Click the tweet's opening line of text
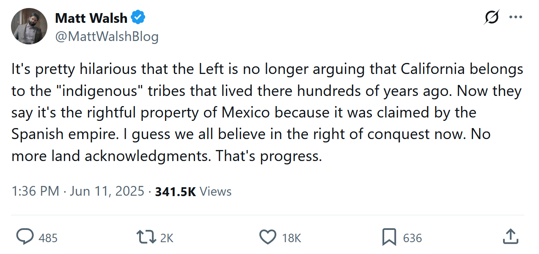Screen dimensions: 539x254 point(267,69)
